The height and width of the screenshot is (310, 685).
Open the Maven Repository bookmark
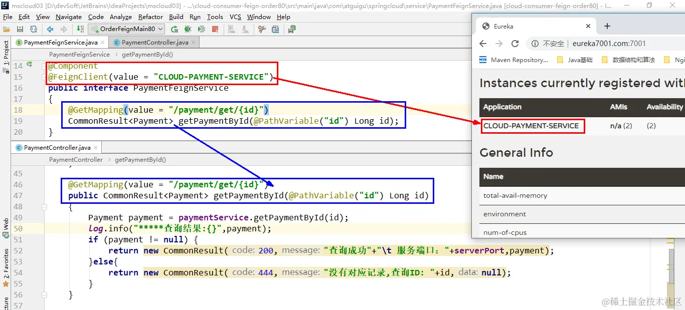click(x=514, y=60)
